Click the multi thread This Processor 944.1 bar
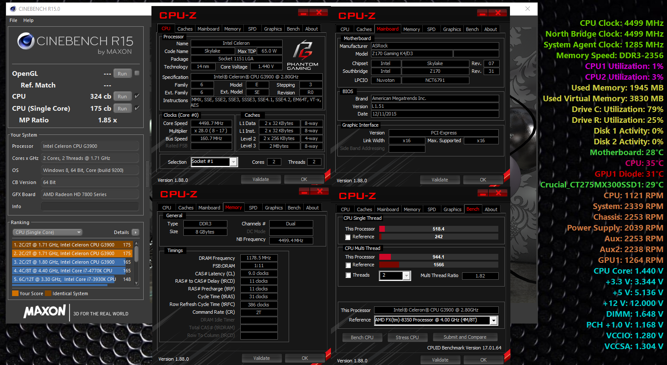667x365 pixels. (x=439, y=257)
